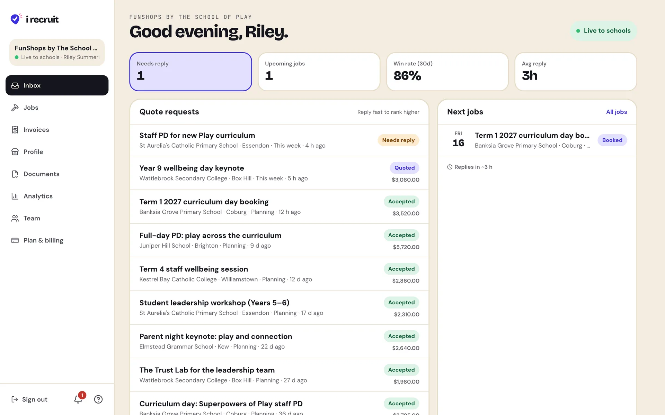665x415 pixels.
Task: Click the clock icon beside Replies in ~3 h
Action: pyautogui.click(x=450, y=167)
